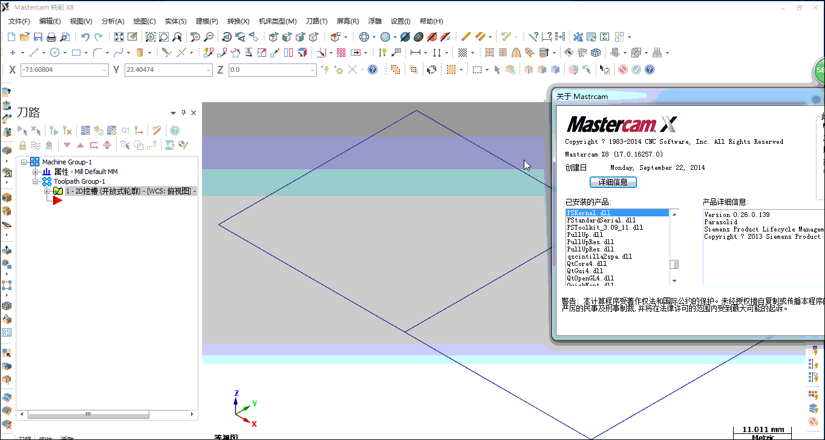Click the rectangle drawing tool
825x440 pixels.
76,53
